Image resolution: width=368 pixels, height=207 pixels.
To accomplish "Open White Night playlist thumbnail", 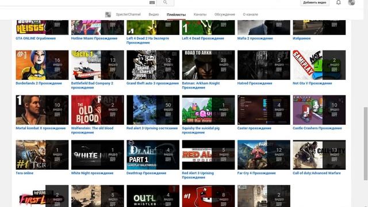I will pos(98,155).
